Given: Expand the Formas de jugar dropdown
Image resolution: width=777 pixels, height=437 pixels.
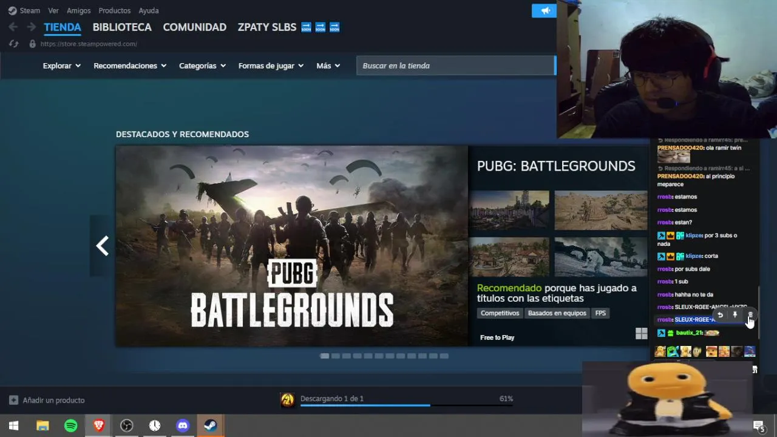Looking at the screenshot, I should [271, 66].
